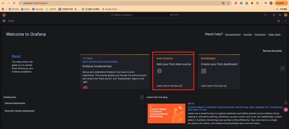Open the hamburger navigation menu
This screenshot has width=289, height=129.
click(x=4, y=21)
